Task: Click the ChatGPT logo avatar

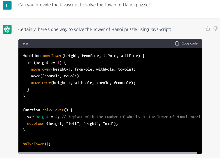Action: [x=7, y=29]
